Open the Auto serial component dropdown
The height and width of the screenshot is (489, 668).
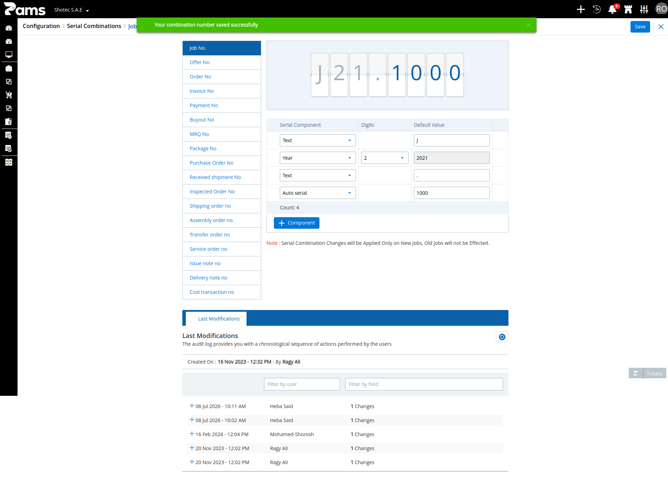318,193
